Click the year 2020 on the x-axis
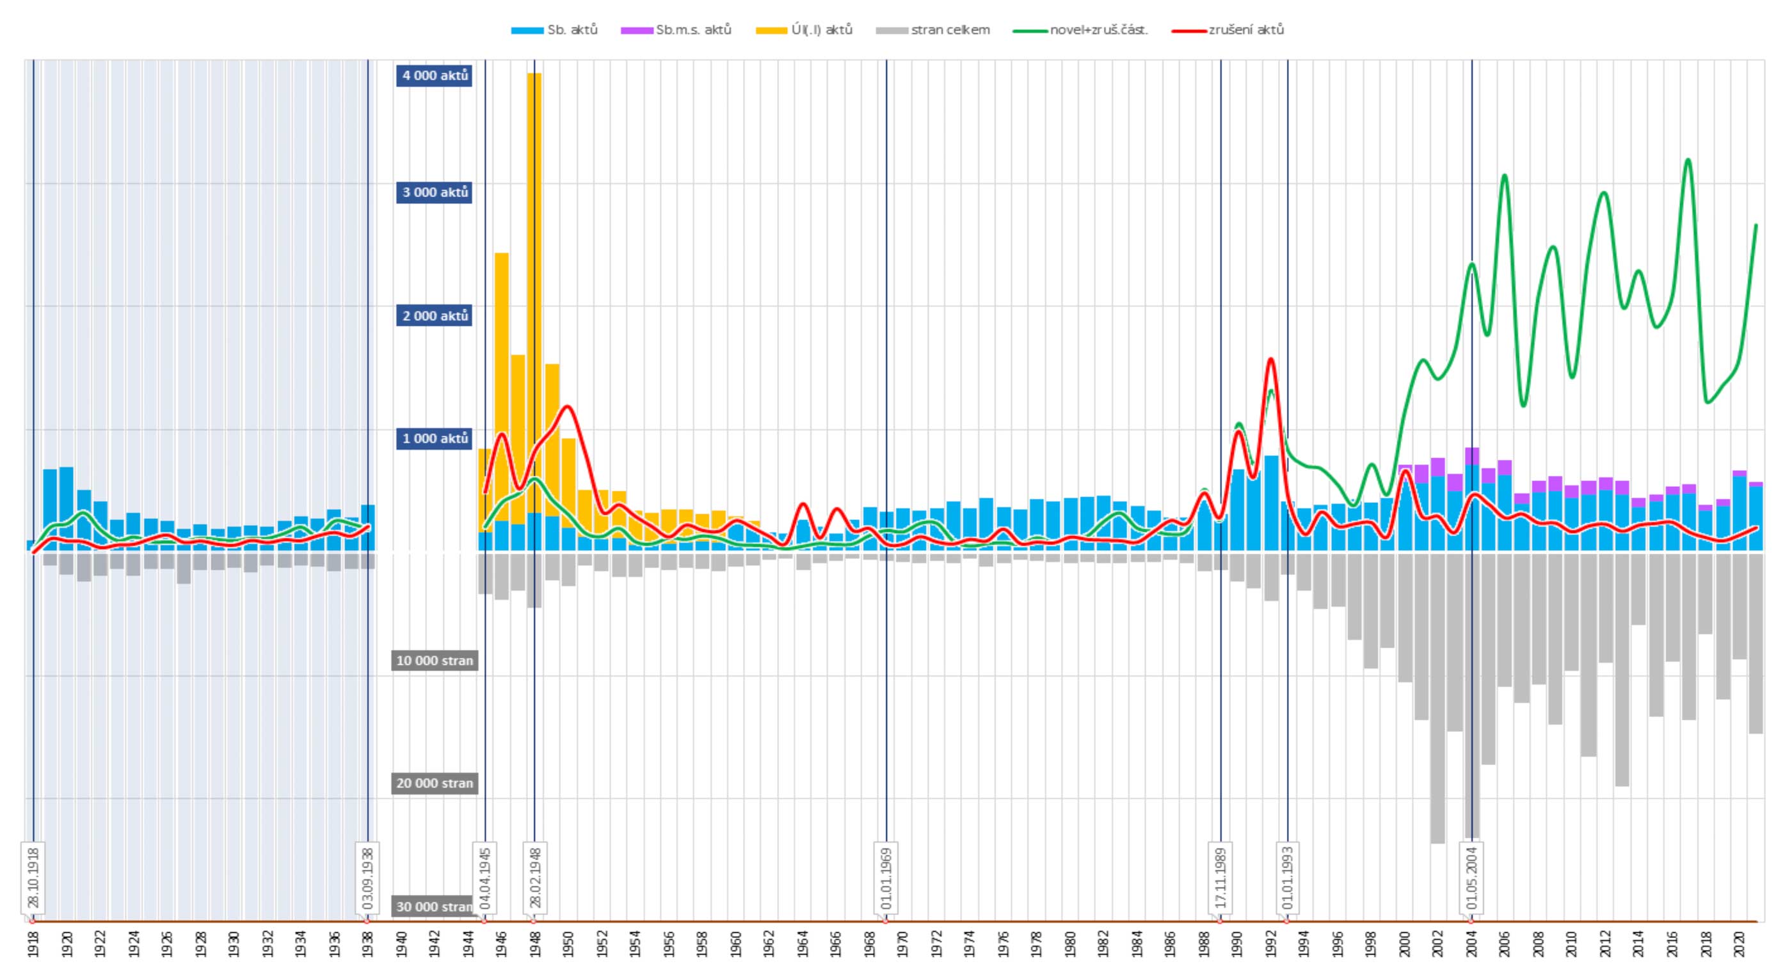 (x=1739, y=944)
